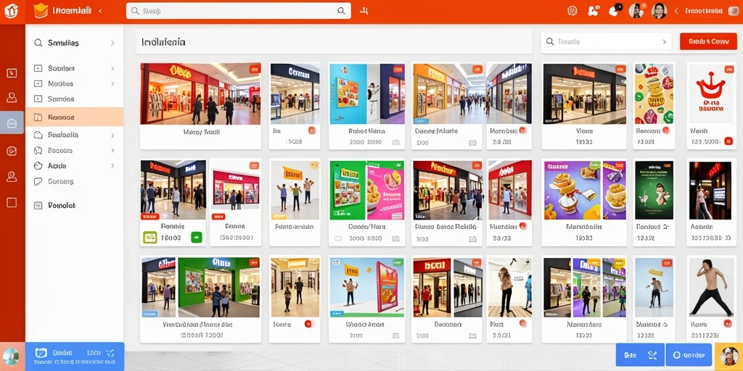Open the person icon in red sidebar
This screenshot has width=743, height=371.
12,98
